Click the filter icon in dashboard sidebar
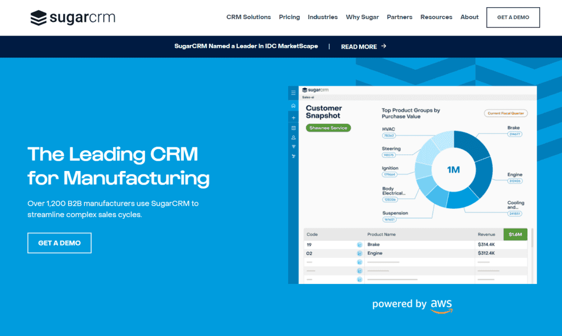 (x=293, y=147)
